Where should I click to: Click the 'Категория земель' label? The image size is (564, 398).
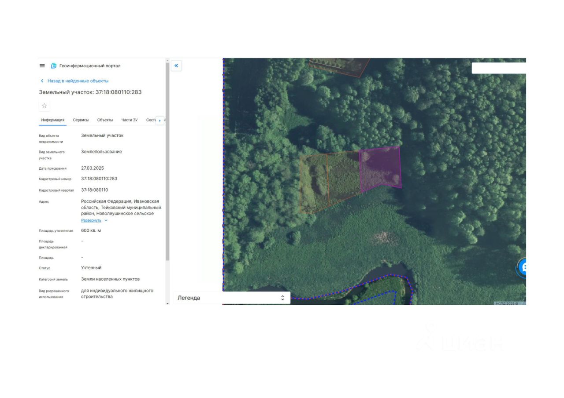[x=53, y=279]
